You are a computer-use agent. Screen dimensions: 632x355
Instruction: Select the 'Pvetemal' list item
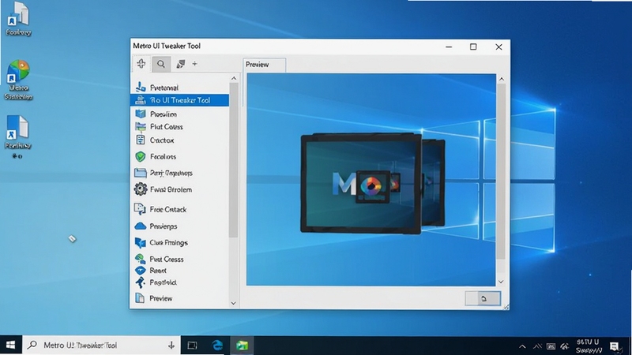(x=164, y=88)
